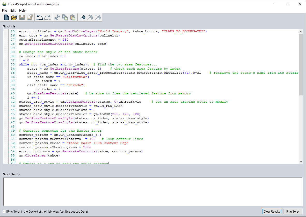Viewport: 306px width, 217px height.
Task: Click GenerateContours on line 54
Action: [79, 151]
